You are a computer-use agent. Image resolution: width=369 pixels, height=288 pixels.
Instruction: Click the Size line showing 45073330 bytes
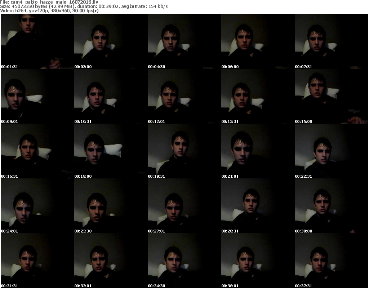[84, 6]
